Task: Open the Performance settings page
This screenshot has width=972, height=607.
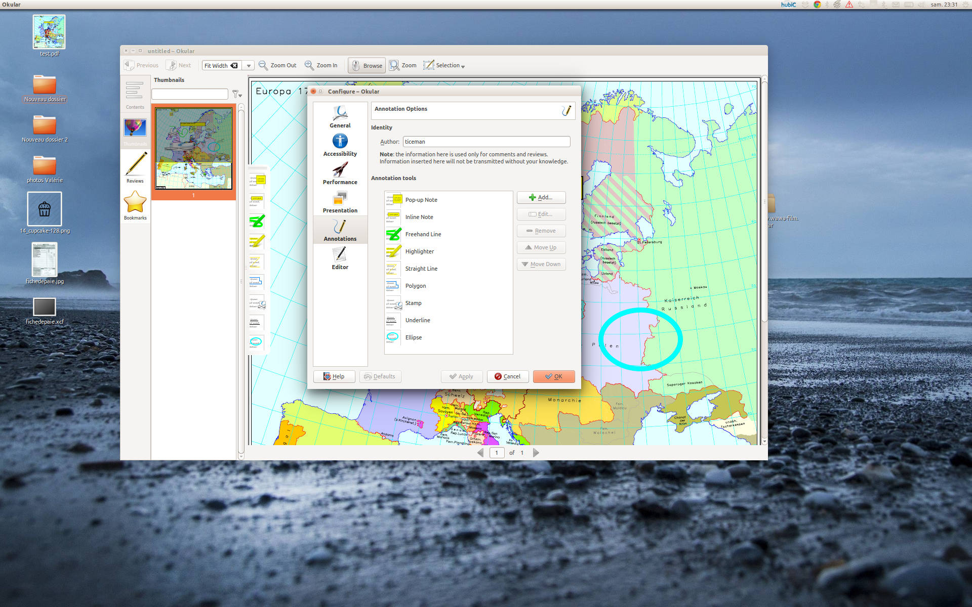Action: coord(340,174)
